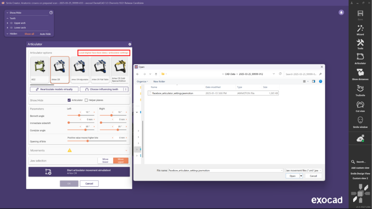
Task: Click the cloud sync icon in sidebar
Action: coord(360,138)
